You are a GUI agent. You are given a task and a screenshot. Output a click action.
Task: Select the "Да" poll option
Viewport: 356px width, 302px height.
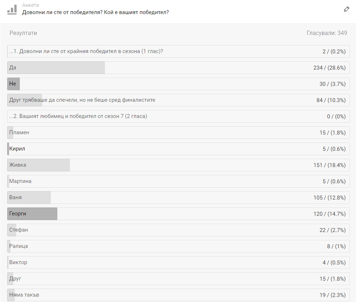point(179,68)
